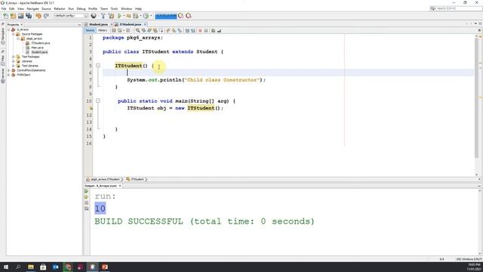Click the Build Project hammer icon

click(103, 16)
